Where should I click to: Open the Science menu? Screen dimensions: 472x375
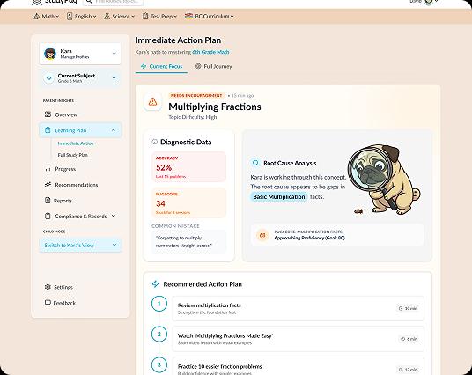[x=119, y=16]
